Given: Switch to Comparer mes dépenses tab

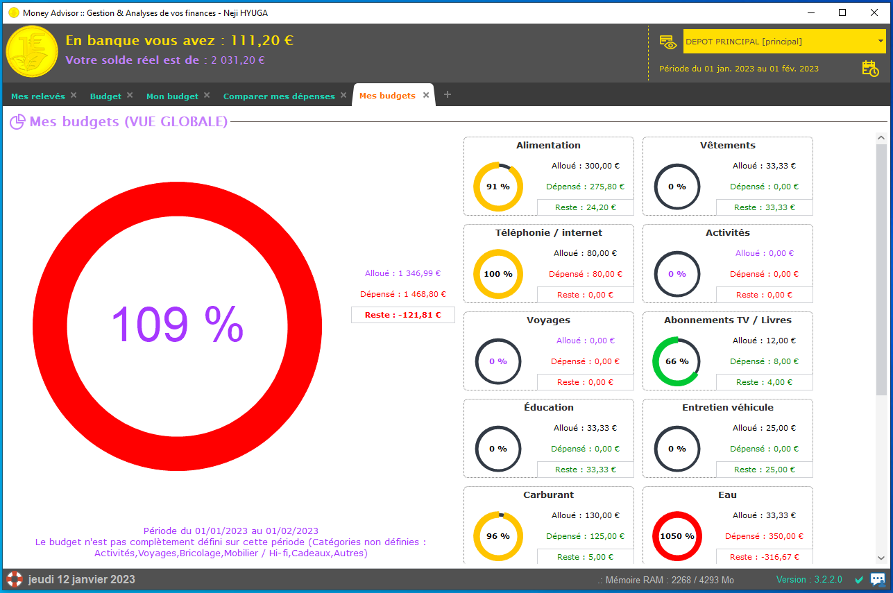Looking at the screenshot, I should (x=279, y=96).
